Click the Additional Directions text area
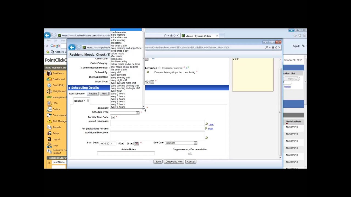The image size is (351, 197). 157,135
